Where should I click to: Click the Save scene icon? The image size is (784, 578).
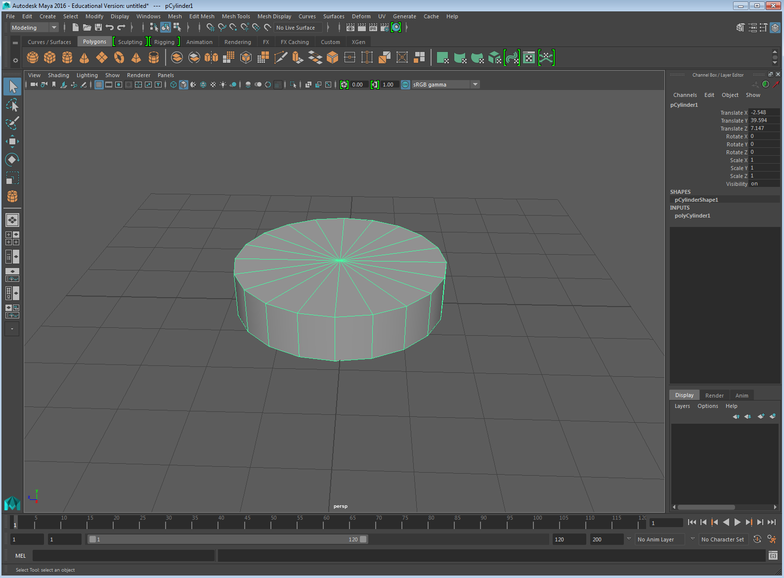coord(98,28)
